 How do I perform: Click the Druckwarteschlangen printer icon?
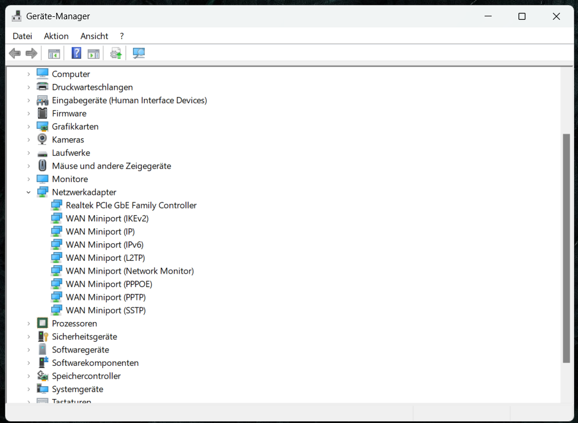[43, 87]
